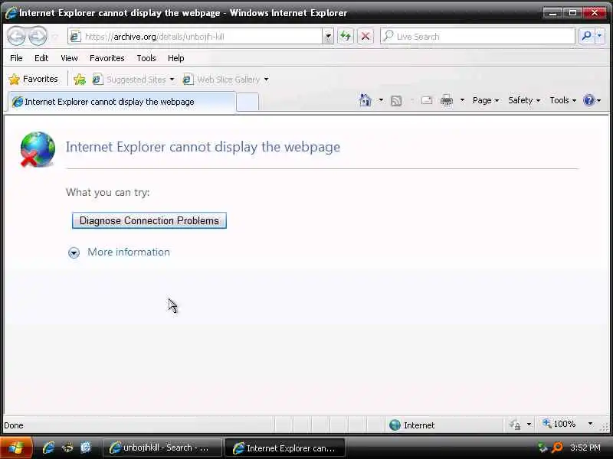Screen dimensions: 613x459
Task: Click the Add to Favorites Bar icon
Action: click(x=80, y=80)
